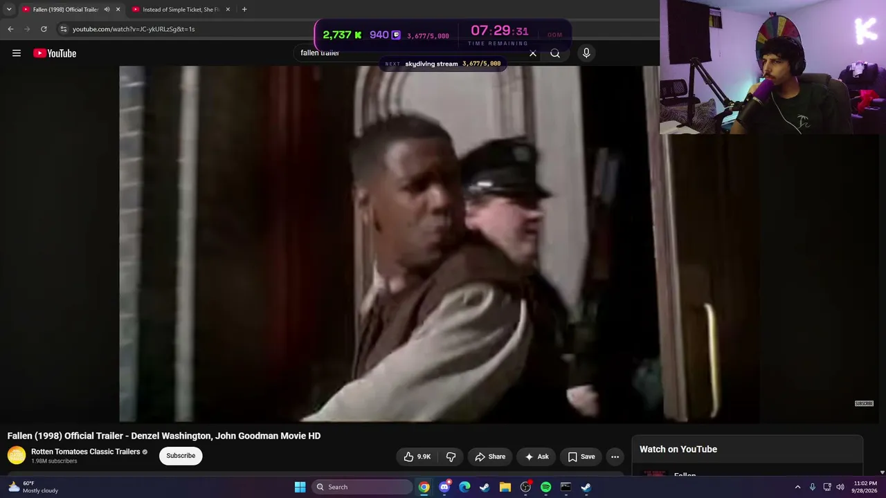Open the volume speaker tray icon

[x=840, y=487]
